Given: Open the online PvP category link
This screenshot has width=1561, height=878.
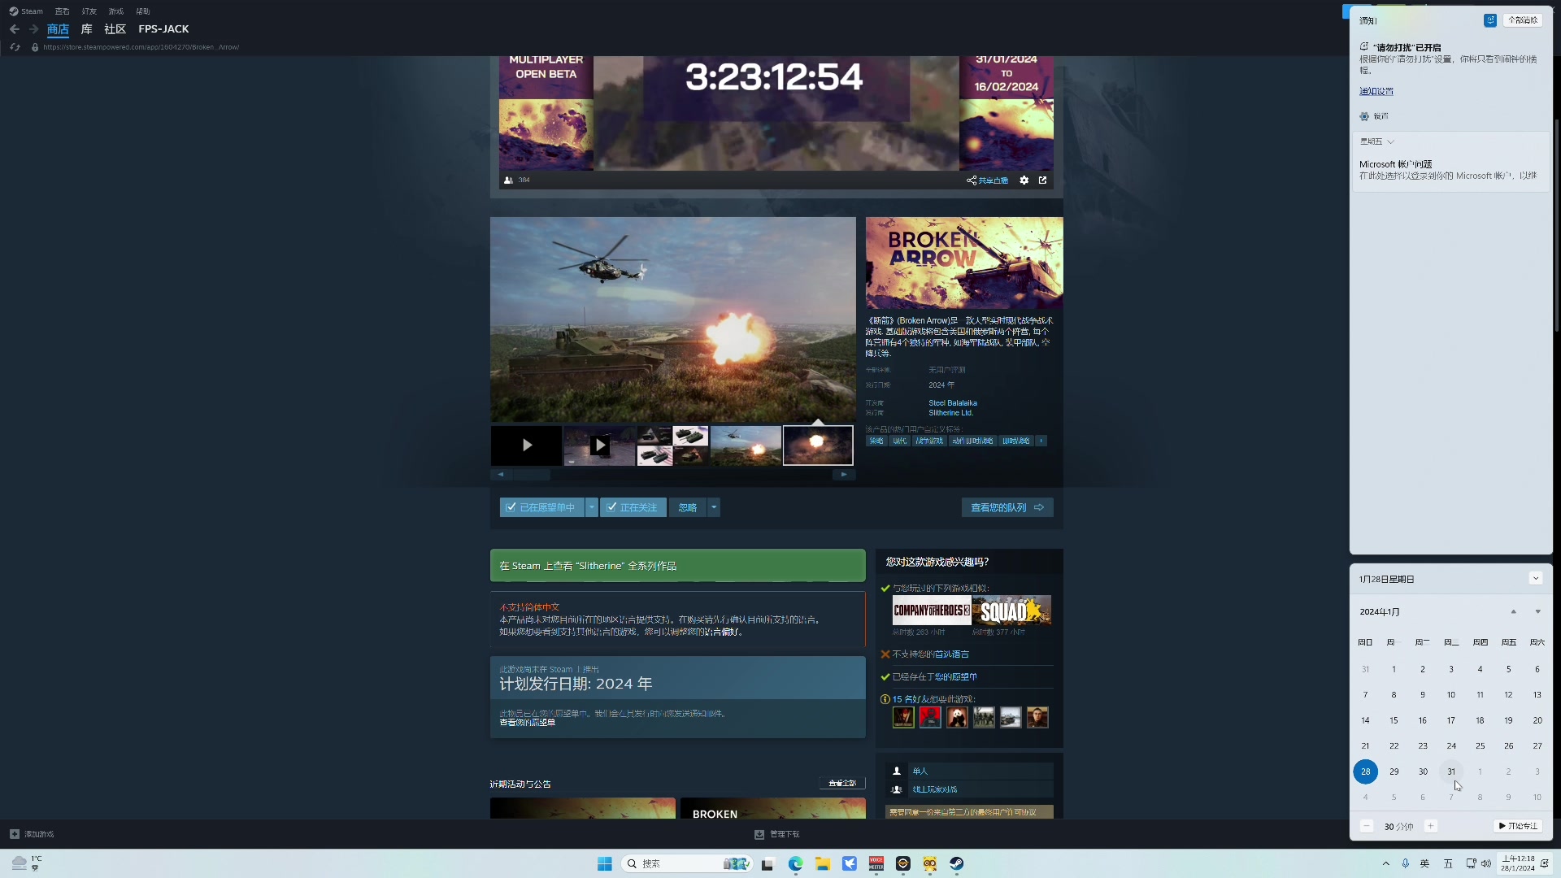Looking at the screenshot, I should pyautogui.click(x=968, y=789).
